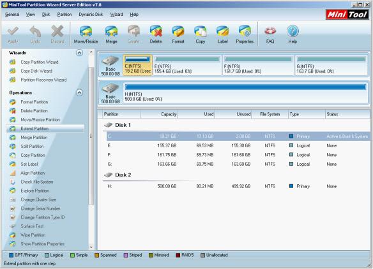373x269 pixels.
Task: Click the Merge toolbar icon
Action: (x=111, y=34)
